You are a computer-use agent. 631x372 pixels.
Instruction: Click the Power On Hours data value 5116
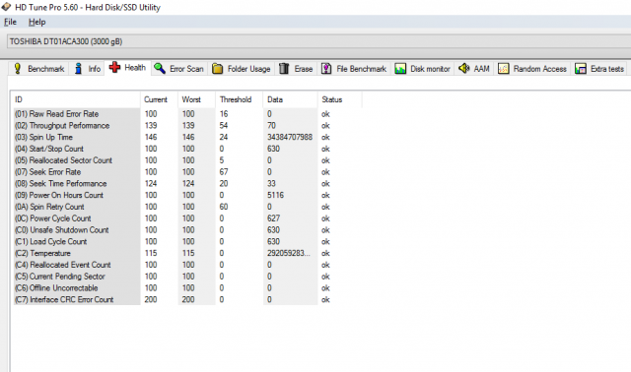276,195
